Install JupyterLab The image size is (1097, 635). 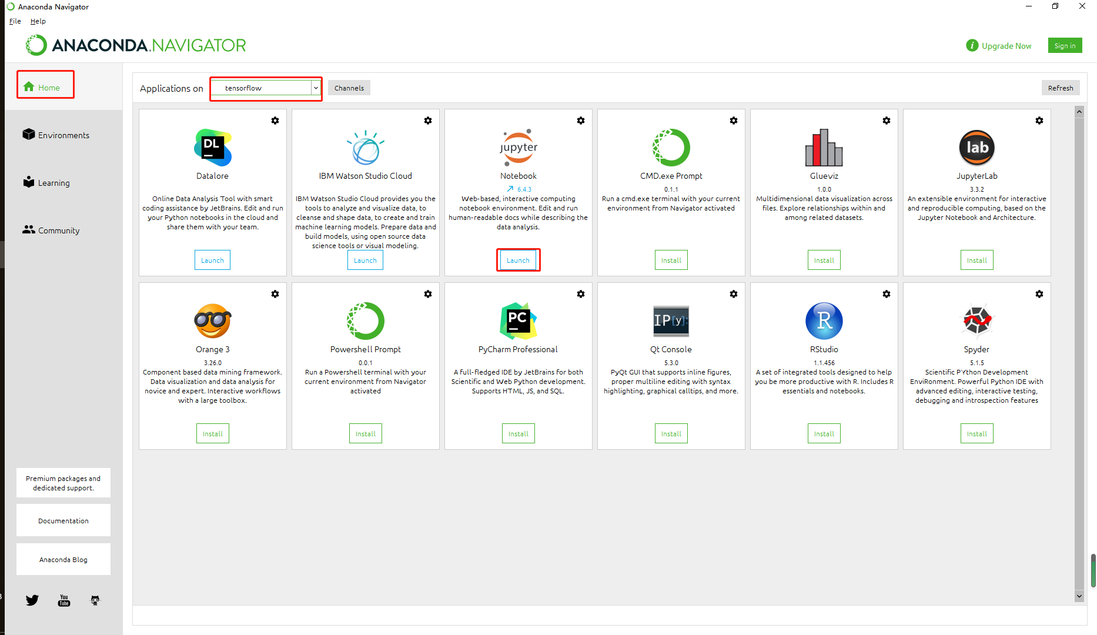tap(977, 260)
